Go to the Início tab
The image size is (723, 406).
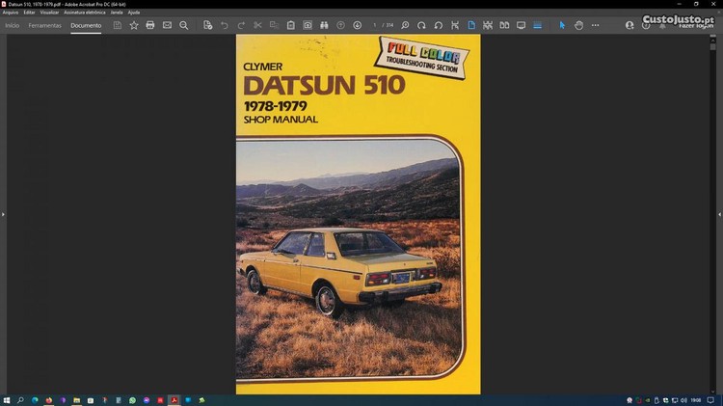13,25
